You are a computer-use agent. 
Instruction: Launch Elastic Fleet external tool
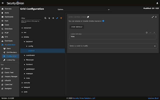[x=9, y=72]
